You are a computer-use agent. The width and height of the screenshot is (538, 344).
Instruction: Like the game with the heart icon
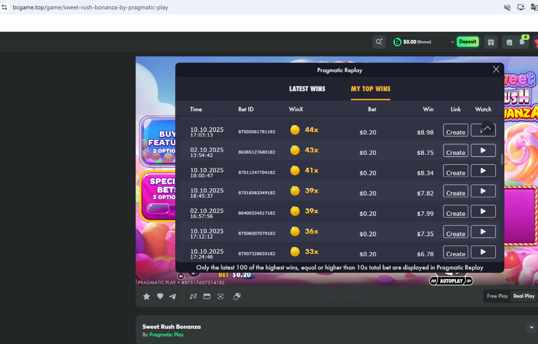(x=160, y=296)
